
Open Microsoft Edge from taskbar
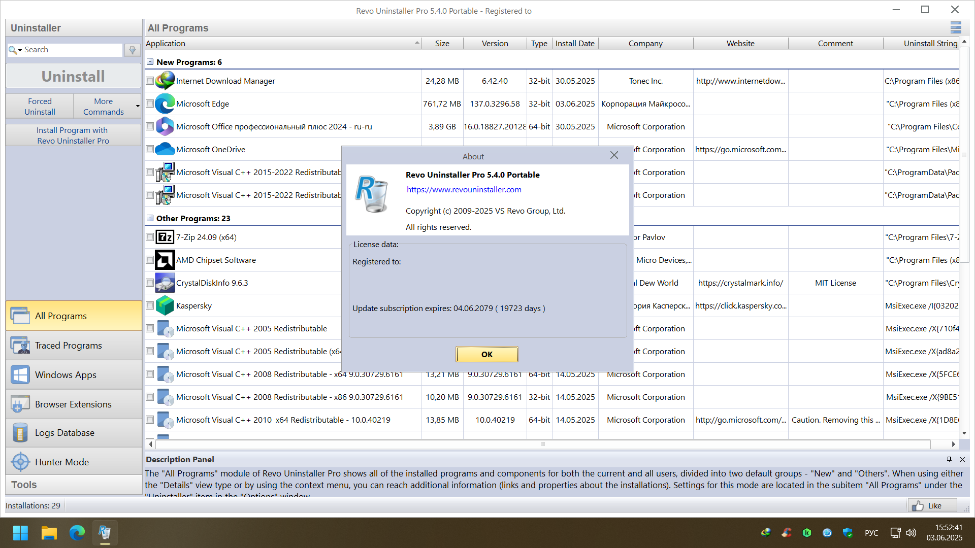click(x=77, y=533)
